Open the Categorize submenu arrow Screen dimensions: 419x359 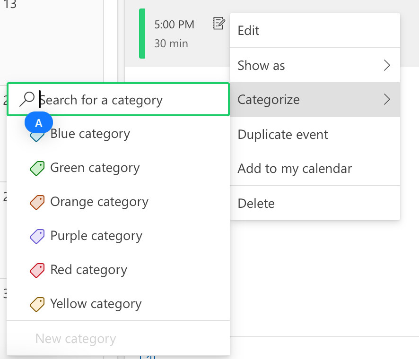[x=387, y=100]
